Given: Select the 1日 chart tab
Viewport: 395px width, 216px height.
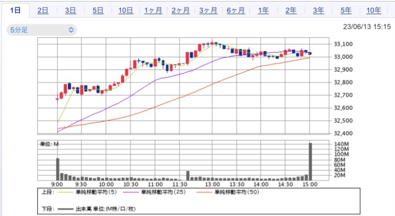Looking at the screenshot, I should (15, 11).
